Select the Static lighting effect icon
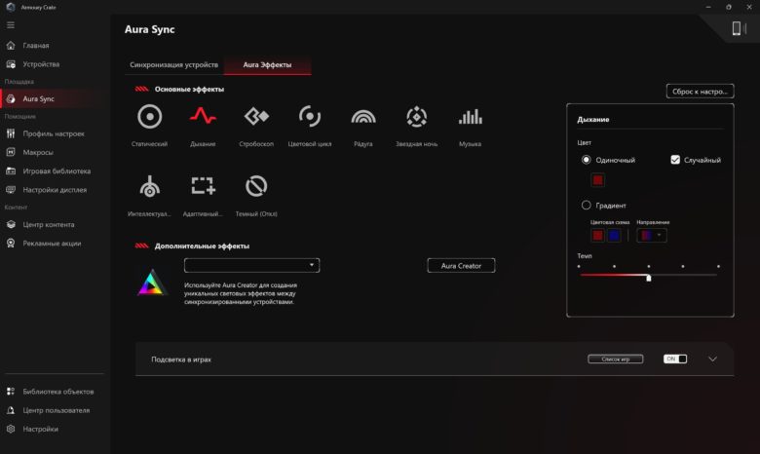Screen dimensions: 760x454 pos(149,117)
